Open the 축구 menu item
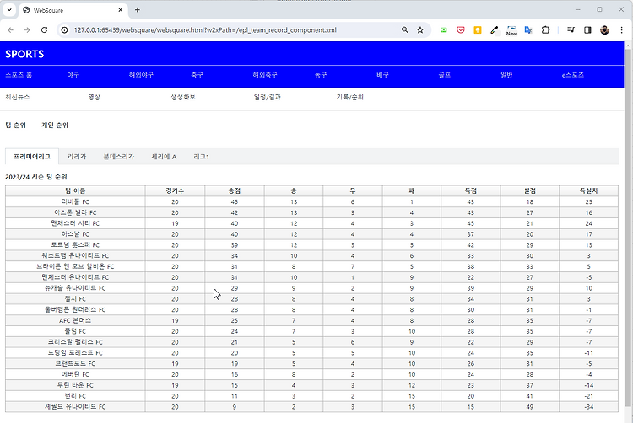 point(197,75)
